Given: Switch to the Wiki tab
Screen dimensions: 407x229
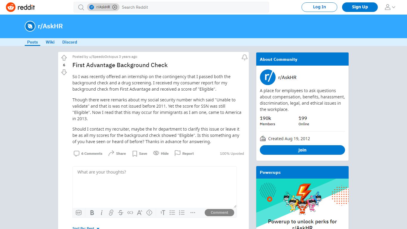Looking at the screenshot, I should point(50,42).
